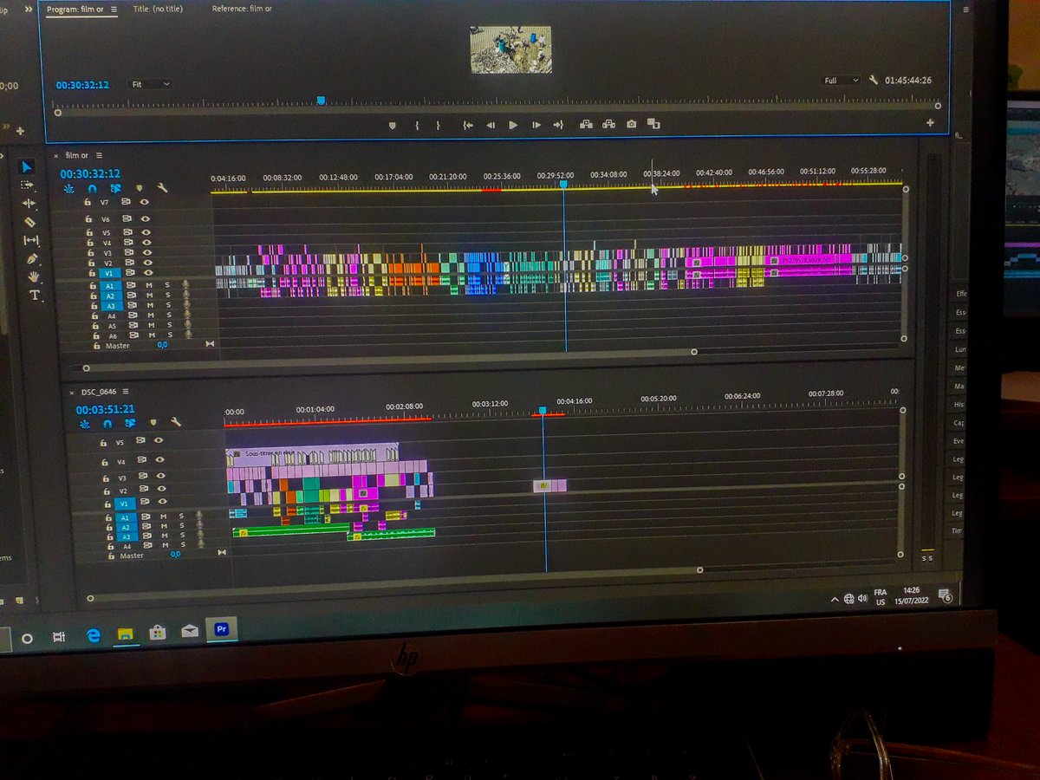The width and height of the screenshot is (1040, 780).
Task: Go to Out point in Program monitor
Action: (558, 126)
